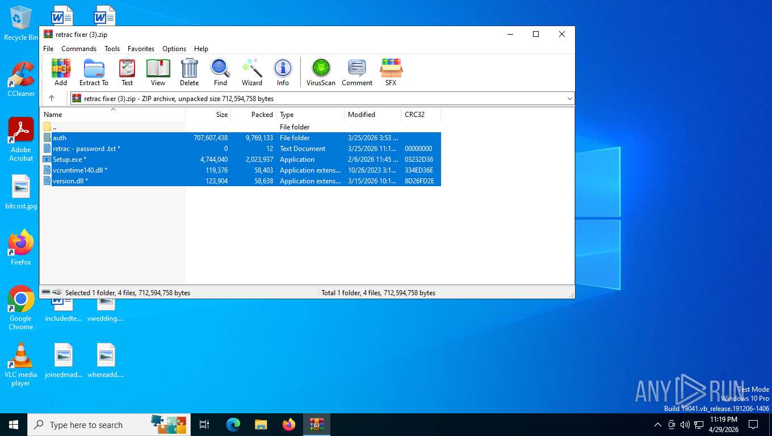
Task: Open the Favorites menu
Action: pyautogui.click(x=141, y=49)
